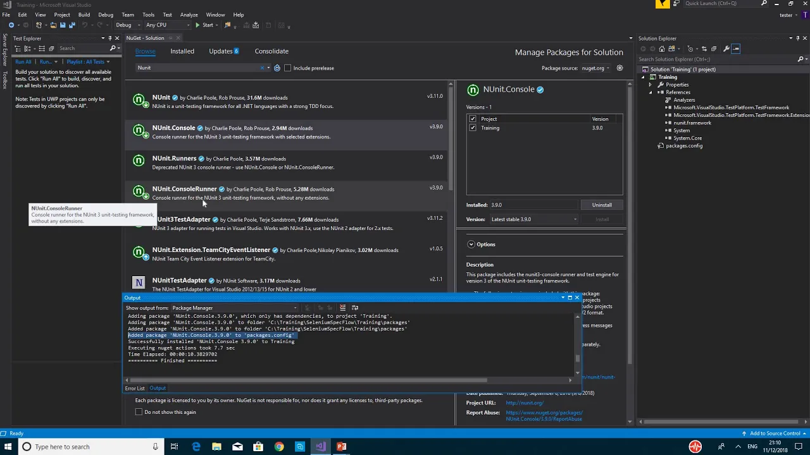Open Package source nuget.org dropdown
810x455 pixels.
(x=595, y=68)
